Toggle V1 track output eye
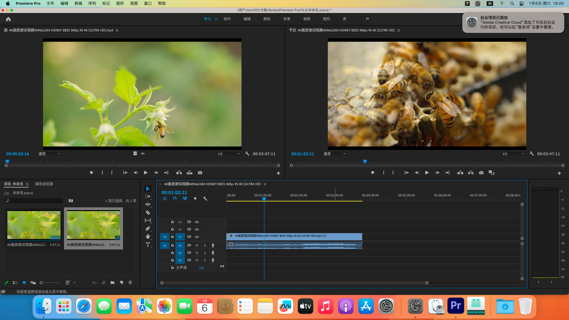 tap(197, 237)
